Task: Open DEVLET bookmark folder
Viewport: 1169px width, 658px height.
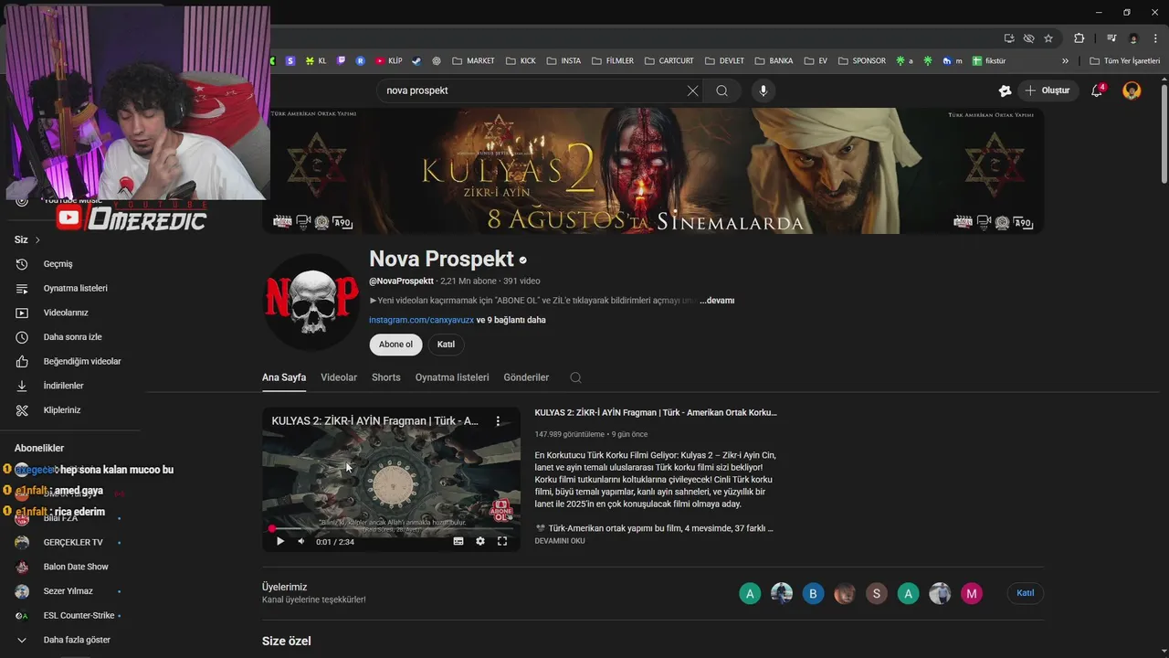Action: 724,61
